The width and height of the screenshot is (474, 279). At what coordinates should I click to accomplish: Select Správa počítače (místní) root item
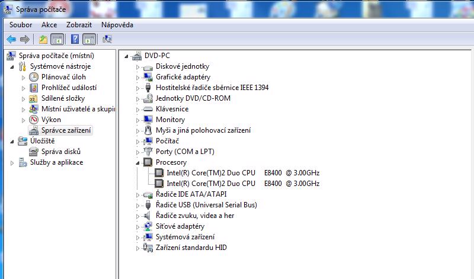click(56, 56)
